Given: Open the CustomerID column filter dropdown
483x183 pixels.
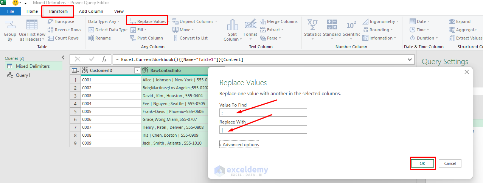Looking at the screenshot, I should 137,70.
